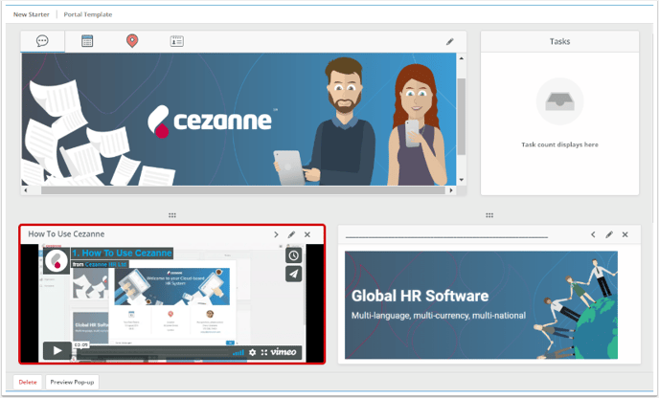Click the banner horizontal scrollbar track
Image resolution: width=659 pixels, height=398 pixels.
tap(243, 190)
